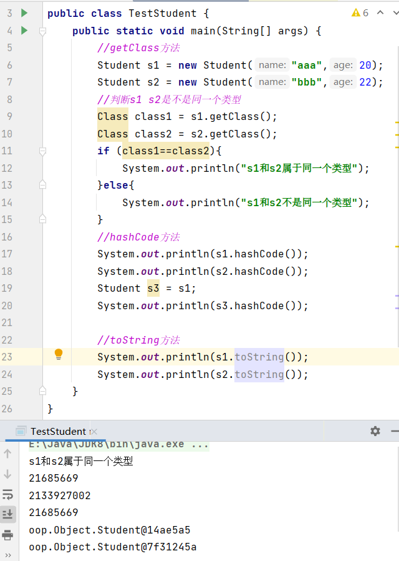Screen dimensions: 399x561
Task: Click the down-the-stack-trace arrow in console toolbar
Action: (7, 474)
